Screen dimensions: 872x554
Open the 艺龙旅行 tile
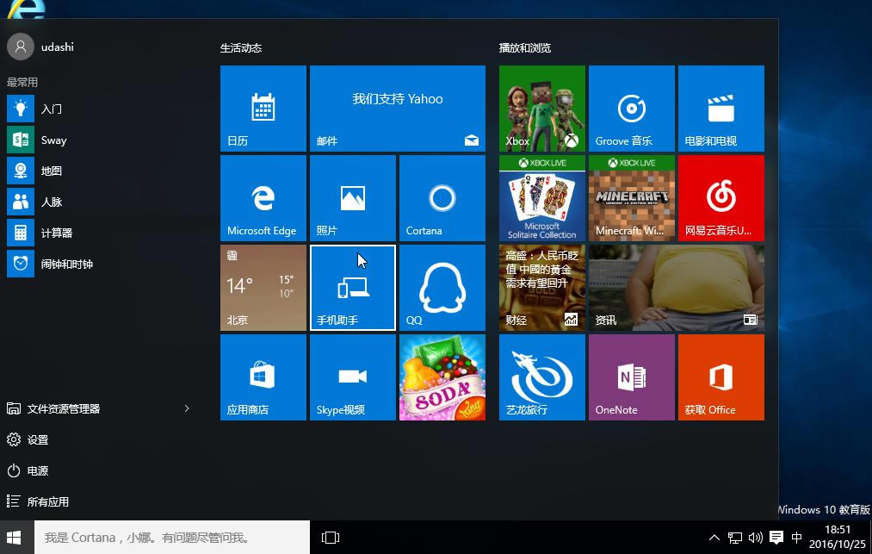pyautogui.click(x=542, y=377)
